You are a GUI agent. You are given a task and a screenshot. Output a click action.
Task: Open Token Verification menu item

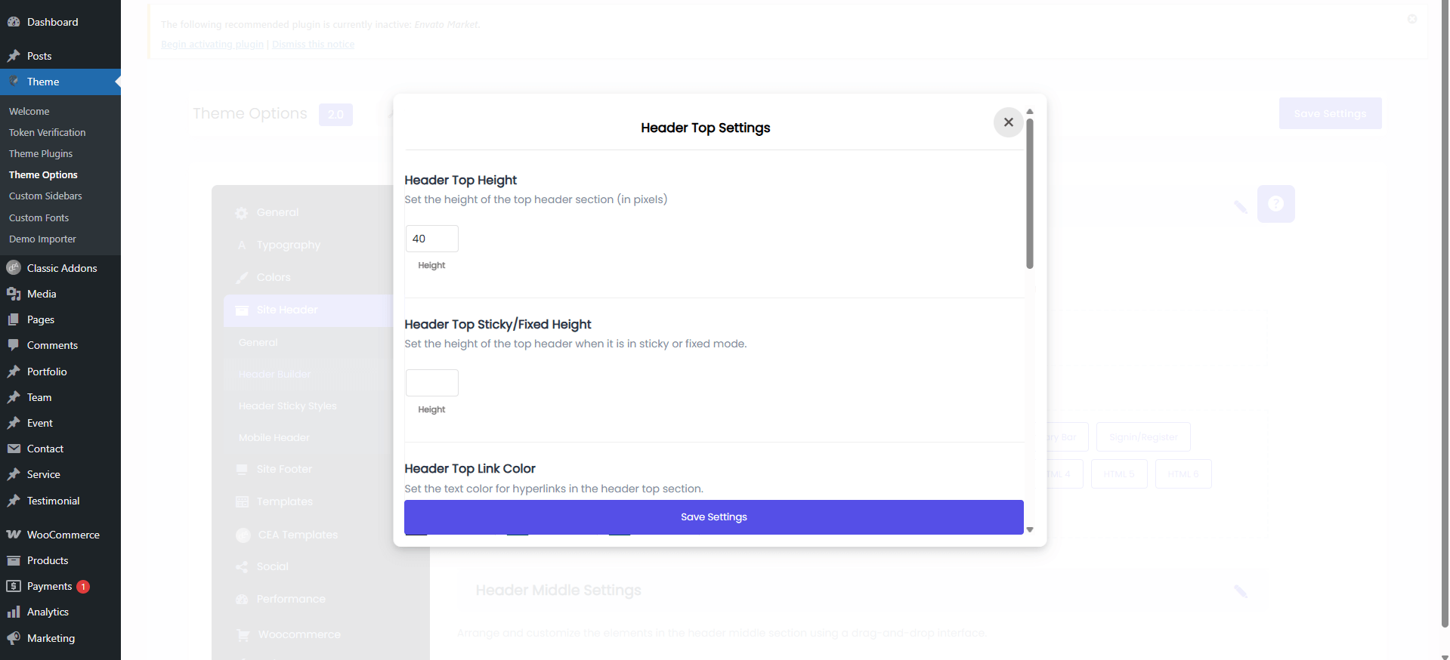pyautogui.click(x=47, y=132)
